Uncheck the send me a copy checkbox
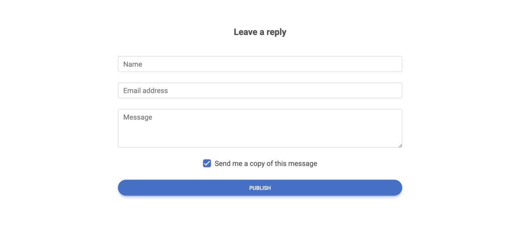Viewport: 518px width, 226px height. [207, 163]
